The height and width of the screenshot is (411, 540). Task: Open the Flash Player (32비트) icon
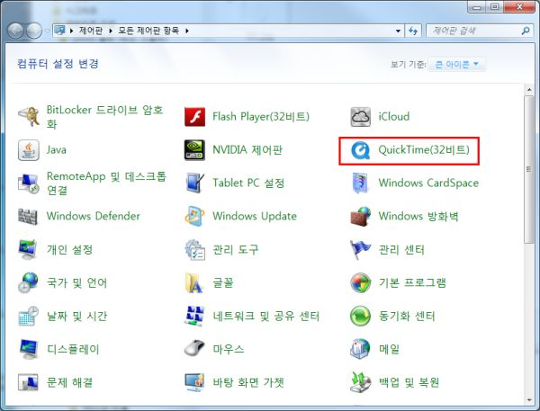tap(194, 117)
